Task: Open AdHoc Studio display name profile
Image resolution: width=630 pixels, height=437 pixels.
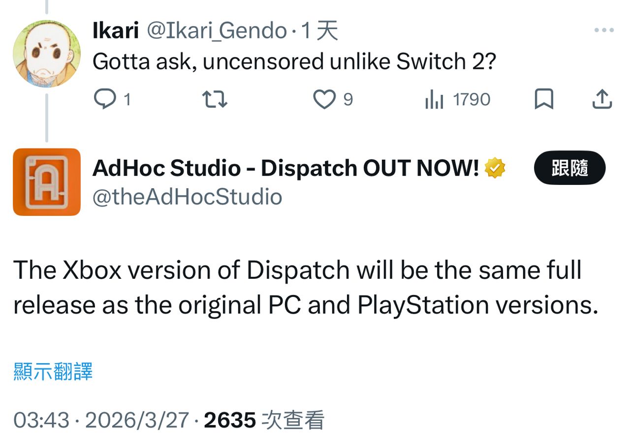Action: [x=285, y=169]
